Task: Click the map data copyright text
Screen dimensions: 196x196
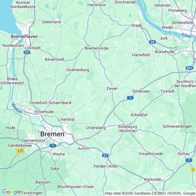Action: [150, 193]
